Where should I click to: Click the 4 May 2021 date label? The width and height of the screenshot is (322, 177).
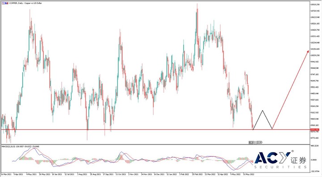31,174
